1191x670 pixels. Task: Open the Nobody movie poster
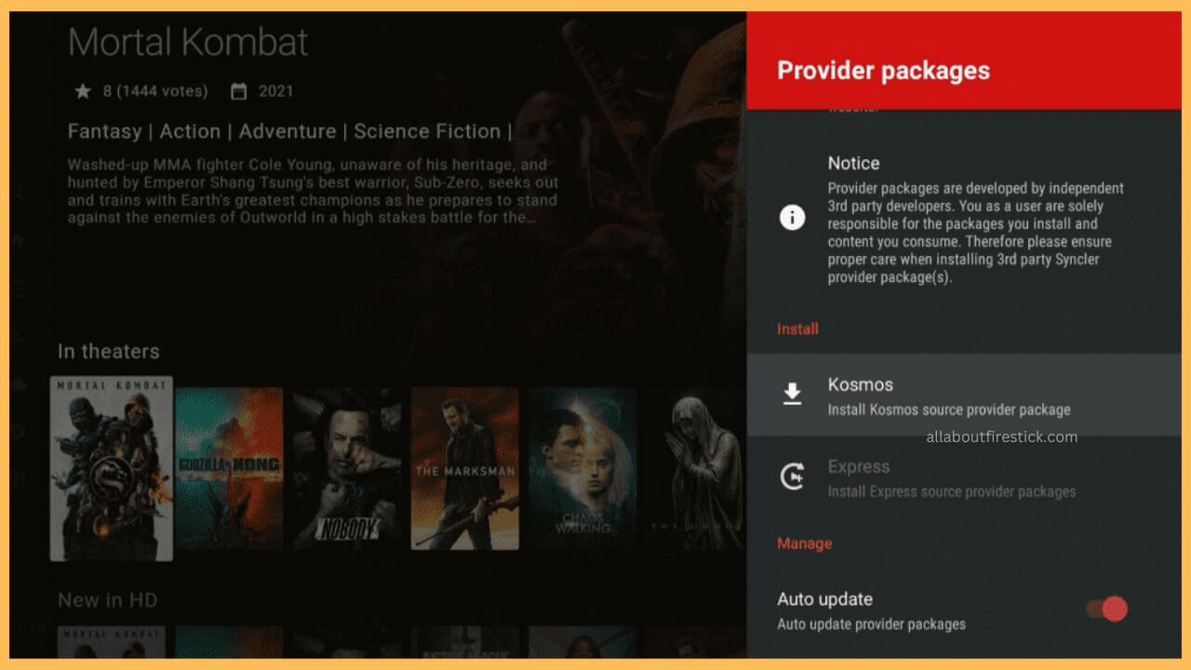[347, 468]
